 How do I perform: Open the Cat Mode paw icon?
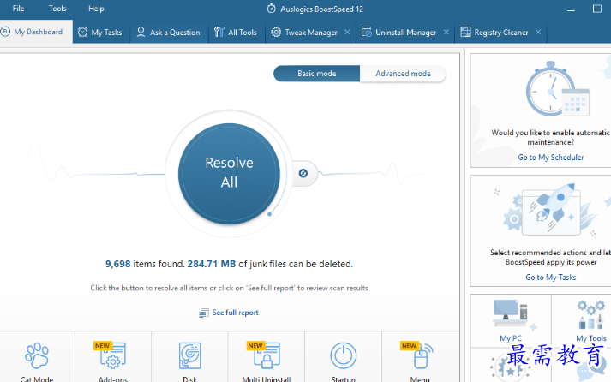click(x=37, y=355)
